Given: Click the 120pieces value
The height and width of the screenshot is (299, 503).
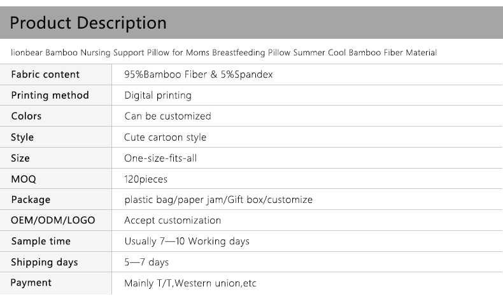Looking at the screenshot, I should pos(146,179).
